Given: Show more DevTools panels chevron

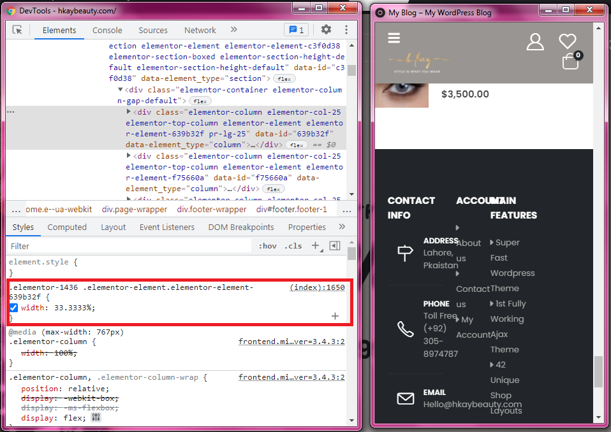Looking at the screenshot, I should click(234, 29).
